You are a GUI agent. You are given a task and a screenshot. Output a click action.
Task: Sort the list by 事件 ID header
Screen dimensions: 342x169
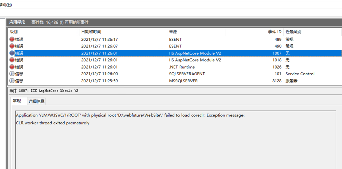coord(274,32)
